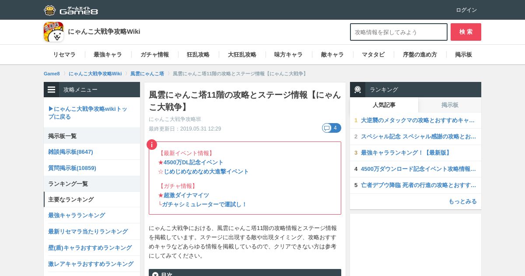Open the Battle Cats app icon

pos(53,32)
